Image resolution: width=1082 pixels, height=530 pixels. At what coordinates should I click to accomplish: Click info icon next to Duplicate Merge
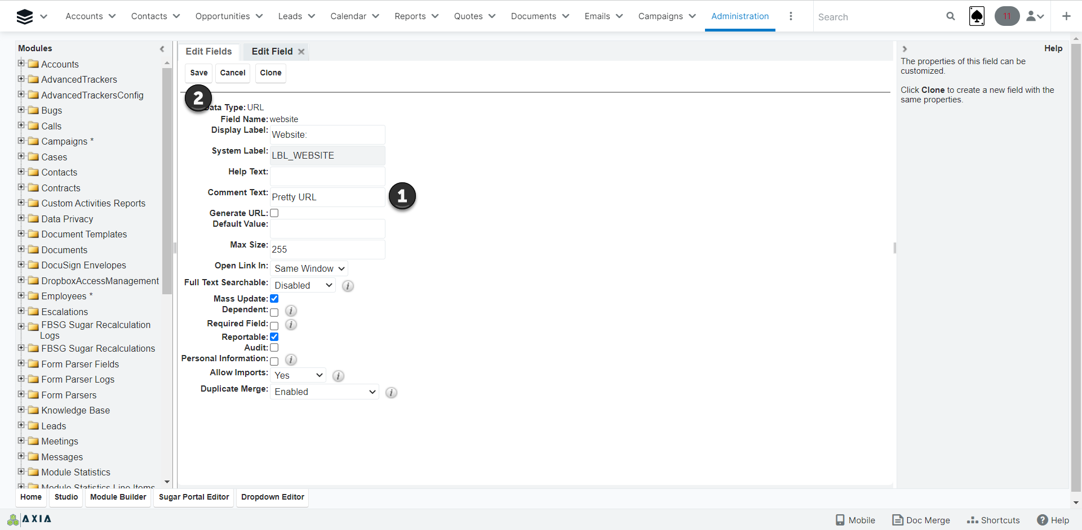[391, 393]
